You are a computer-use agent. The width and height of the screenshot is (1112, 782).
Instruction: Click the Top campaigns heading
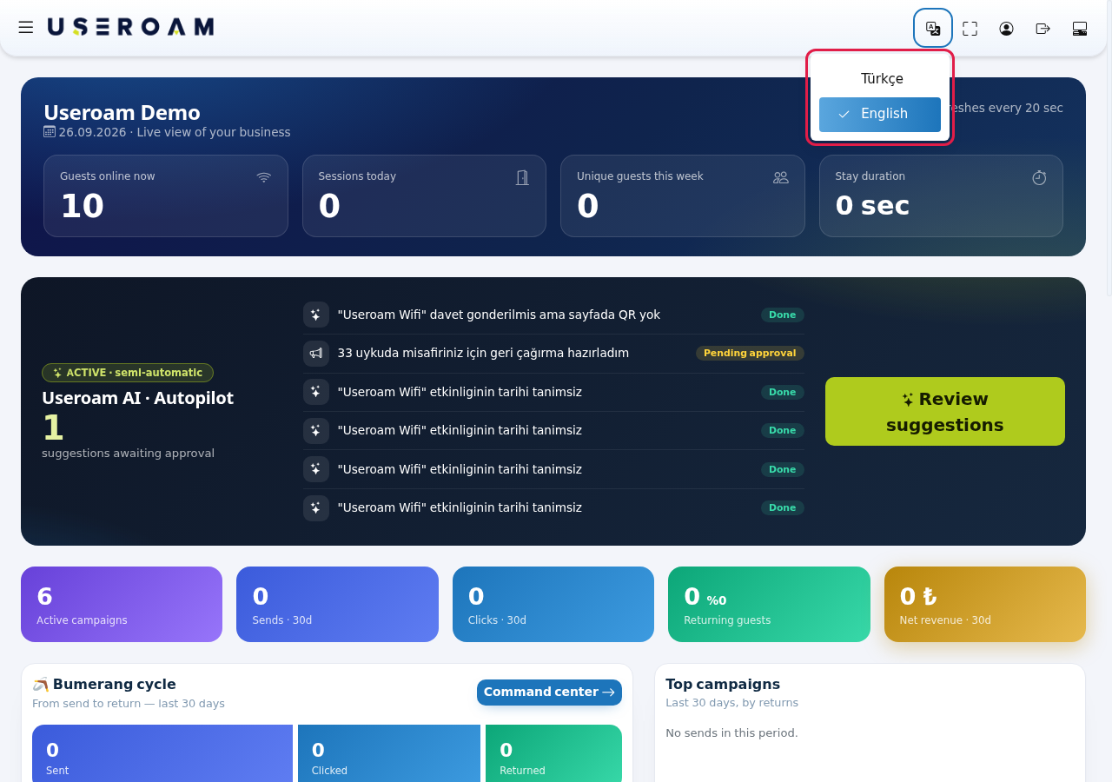(723, 685)
